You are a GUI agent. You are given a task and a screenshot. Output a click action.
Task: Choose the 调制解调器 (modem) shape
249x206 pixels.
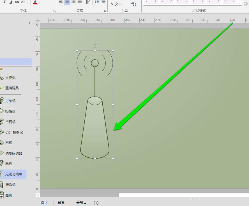(x=13, y=153)
